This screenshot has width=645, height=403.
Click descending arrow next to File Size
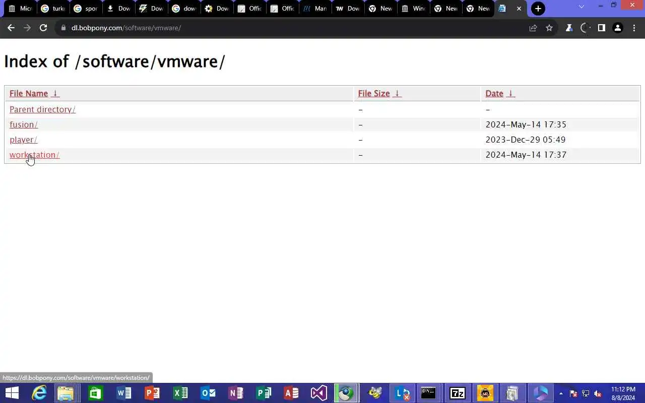(x=397, y=93)
